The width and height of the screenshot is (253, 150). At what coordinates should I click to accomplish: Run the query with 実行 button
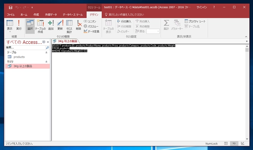(19, 25)
